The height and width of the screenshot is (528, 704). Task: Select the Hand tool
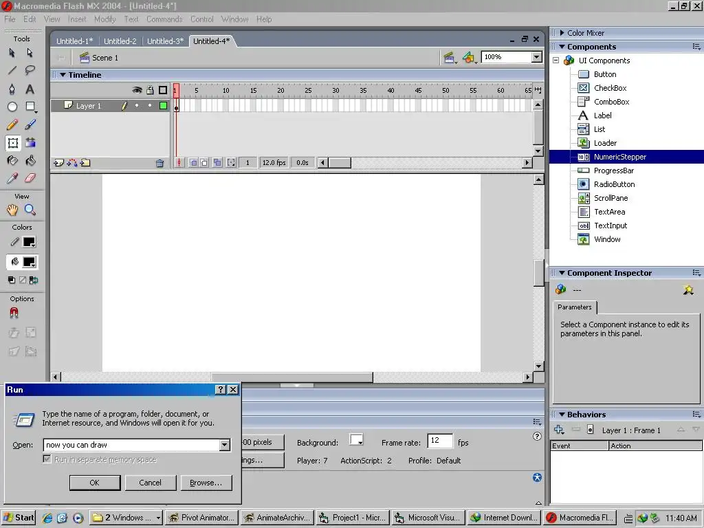coord(12,210)
